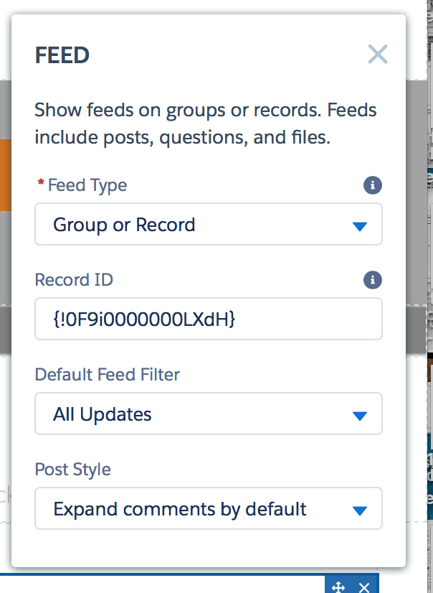The width and height of the screenshot is (433, 593).
Task: Click the Feed Type field label
Action: click(x=87, y=185)
